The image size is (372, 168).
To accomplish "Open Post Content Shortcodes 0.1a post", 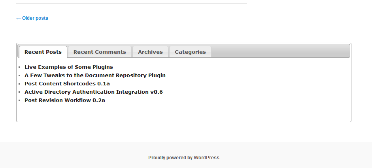I will click(x=67, y=83).
